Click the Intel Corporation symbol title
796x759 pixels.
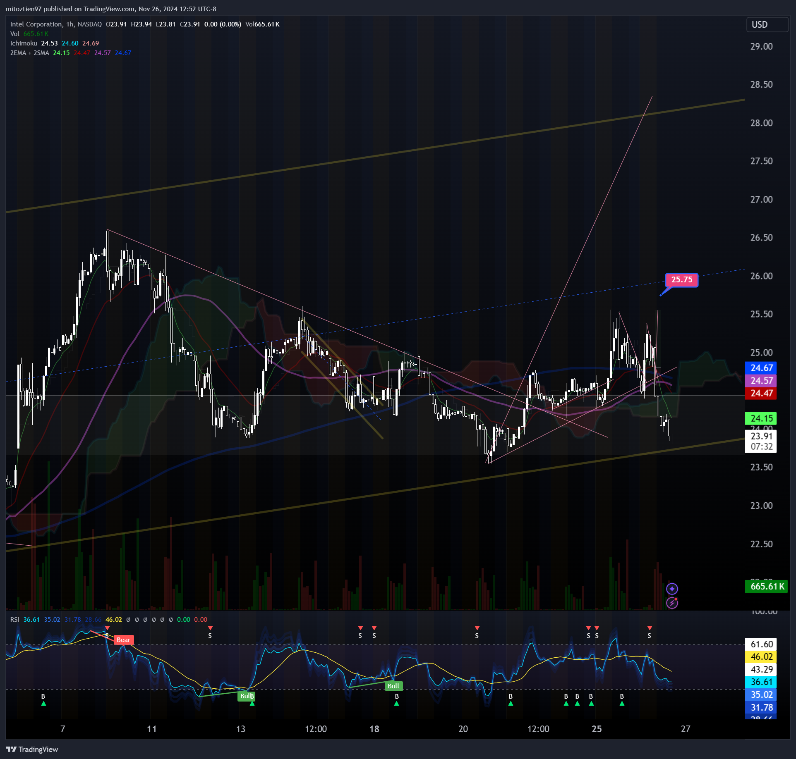(36, 24)
